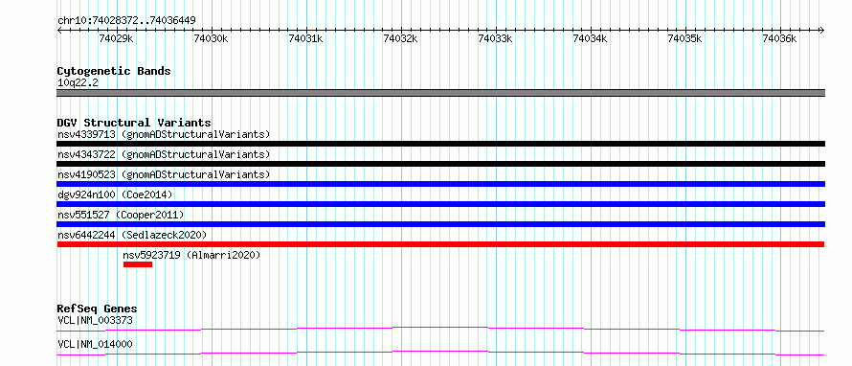
Task: Click the short red bar for nsv5923719
Action: [138, 264]
